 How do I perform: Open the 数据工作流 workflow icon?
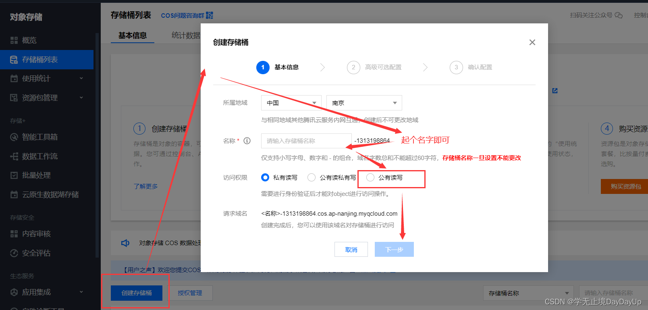point(14,156)
